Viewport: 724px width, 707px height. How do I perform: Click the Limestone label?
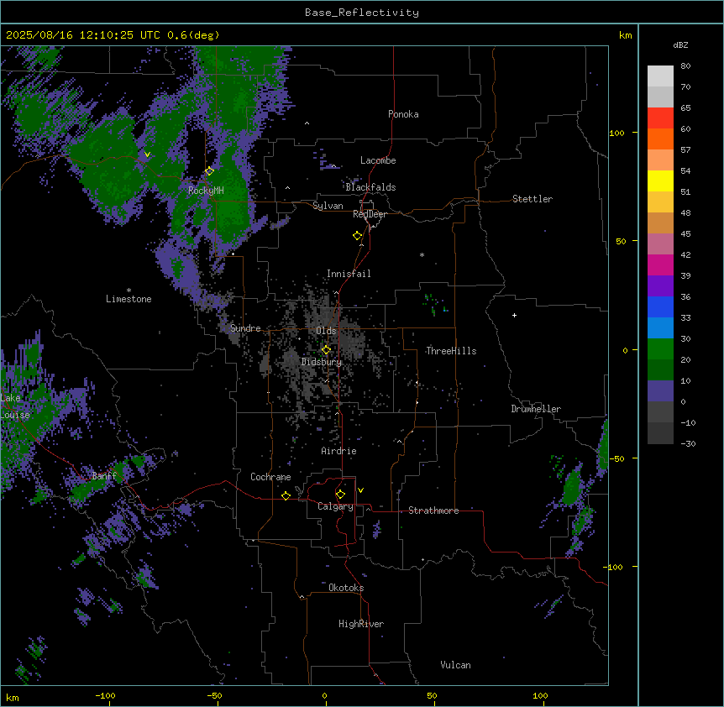click(x=129, y=299)
